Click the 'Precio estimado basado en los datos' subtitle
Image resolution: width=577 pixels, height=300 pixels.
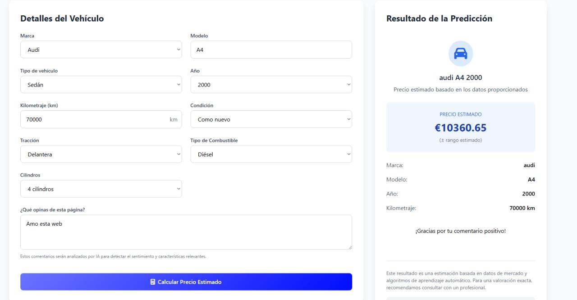click(x=460, y=90)
